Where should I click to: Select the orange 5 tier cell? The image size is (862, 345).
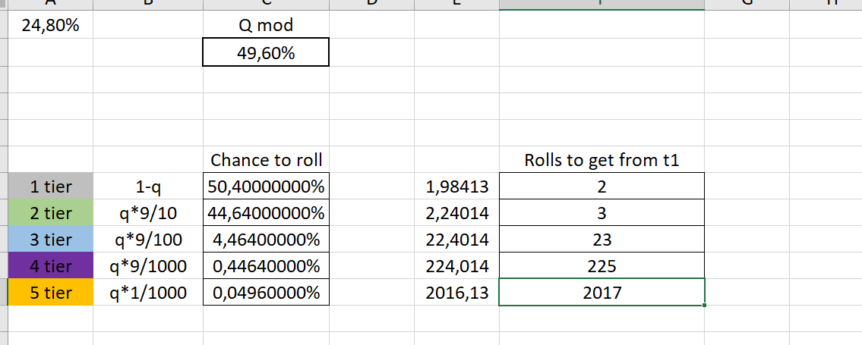click(51, 293)
